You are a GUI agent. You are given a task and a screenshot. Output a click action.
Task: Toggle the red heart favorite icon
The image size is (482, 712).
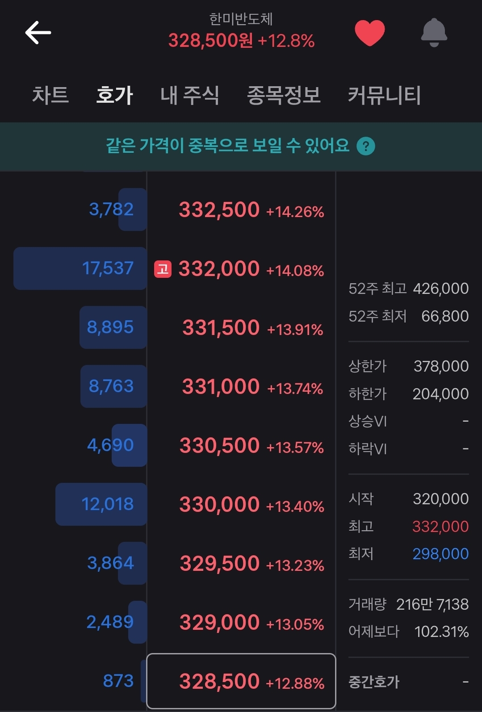(x=369, y=33)
